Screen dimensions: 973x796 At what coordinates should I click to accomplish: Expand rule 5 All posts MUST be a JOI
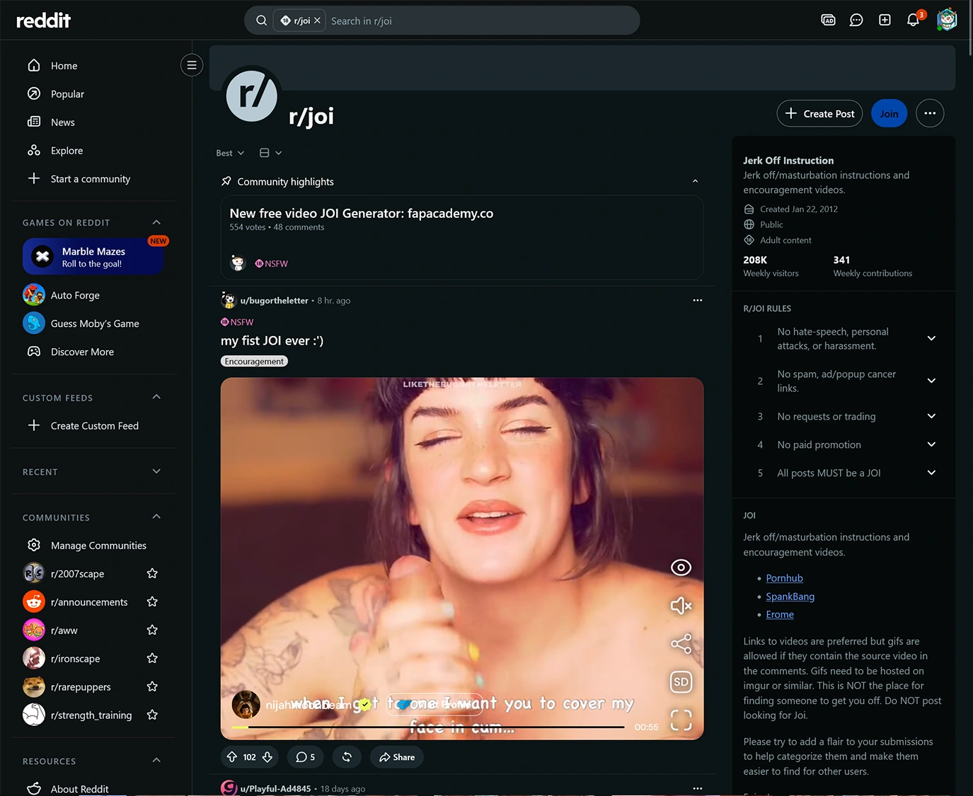(x=931, y=473)
